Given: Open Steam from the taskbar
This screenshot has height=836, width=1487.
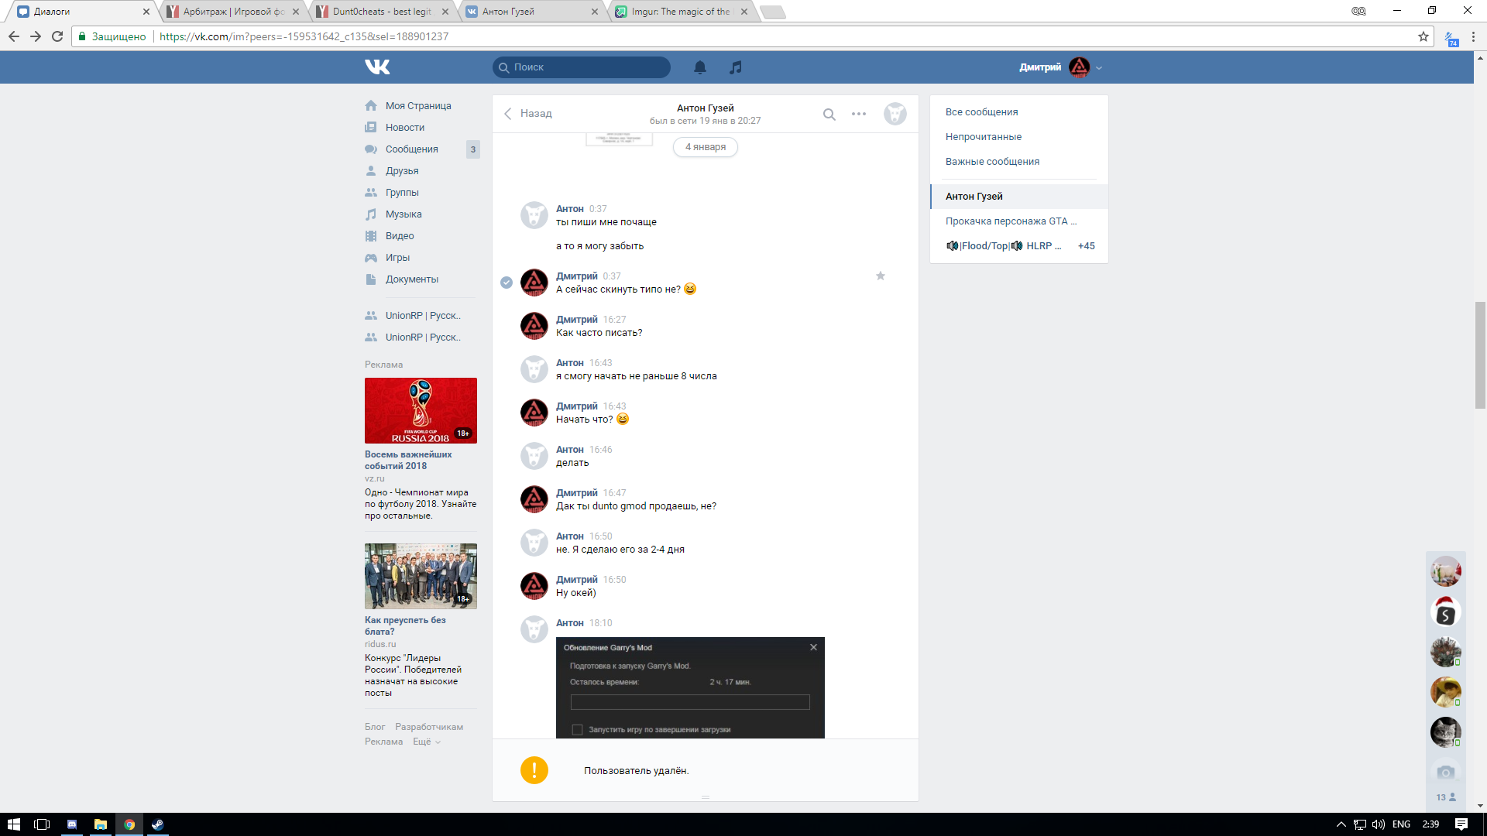Looking at the screenshot, I should tap(157, 824).
